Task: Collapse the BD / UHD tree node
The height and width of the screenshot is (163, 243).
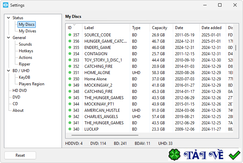Action: click(9, 71)
